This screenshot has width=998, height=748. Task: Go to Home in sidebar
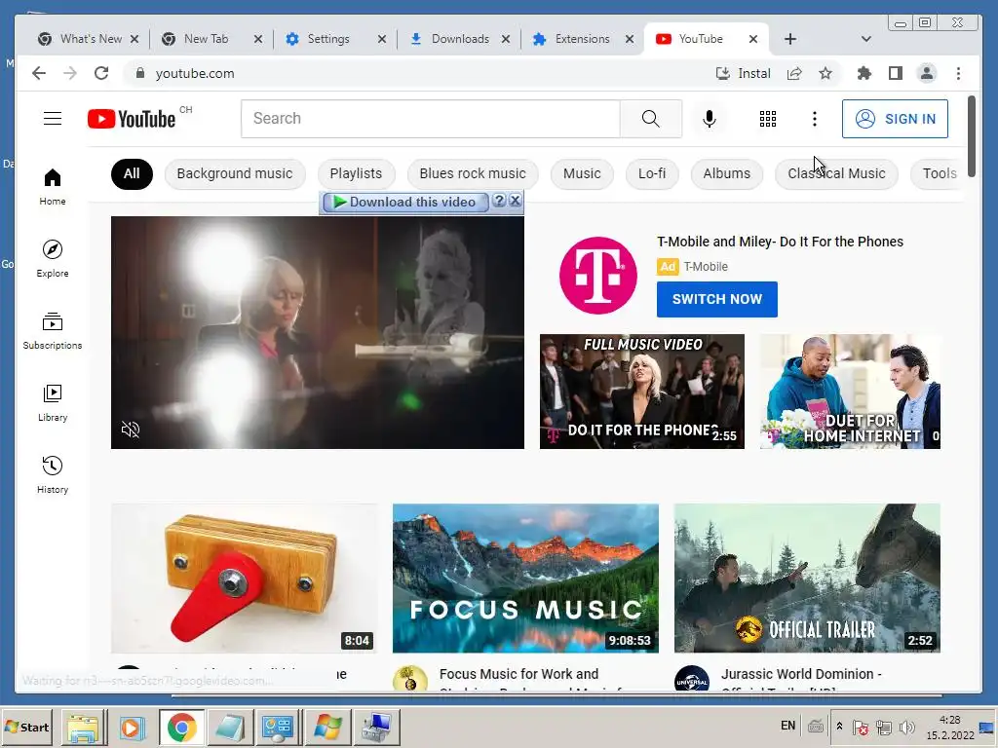point(53,186)
